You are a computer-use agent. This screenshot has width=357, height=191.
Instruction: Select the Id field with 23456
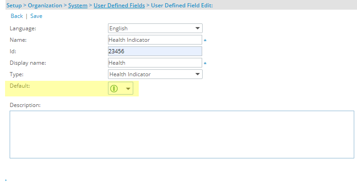[155, 51]
